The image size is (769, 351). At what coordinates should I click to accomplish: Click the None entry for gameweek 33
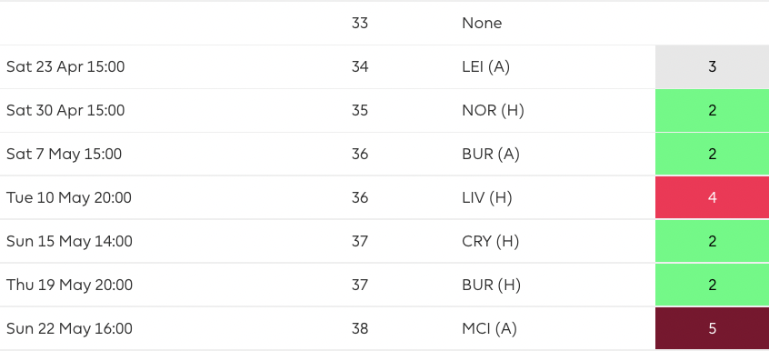pos(482,23)
